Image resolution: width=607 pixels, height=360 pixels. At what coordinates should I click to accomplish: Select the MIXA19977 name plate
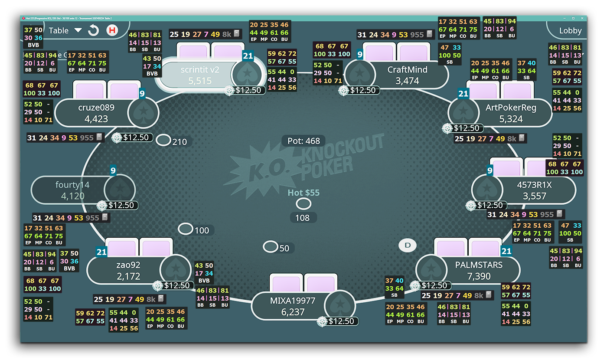(x=303, y=306)
